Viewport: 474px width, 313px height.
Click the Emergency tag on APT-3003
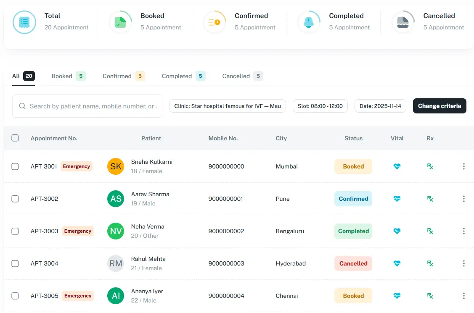coord(78,231)
